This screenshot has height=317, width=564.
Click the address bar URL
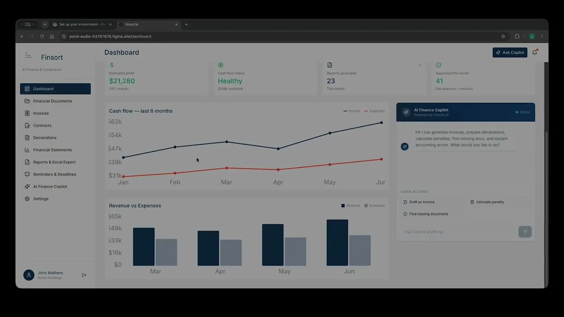(110, 36)
